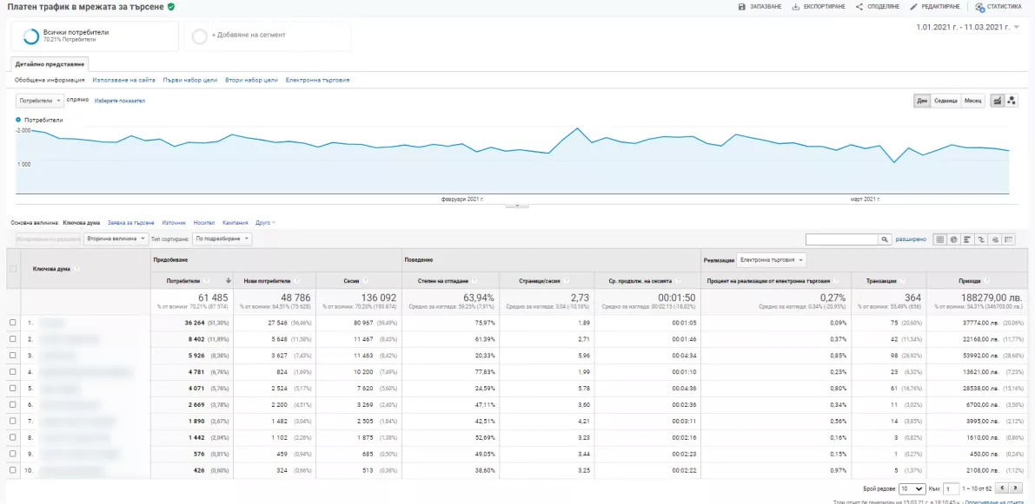
Task: Click the Споделяне share icon
Action: pos(859,7)
